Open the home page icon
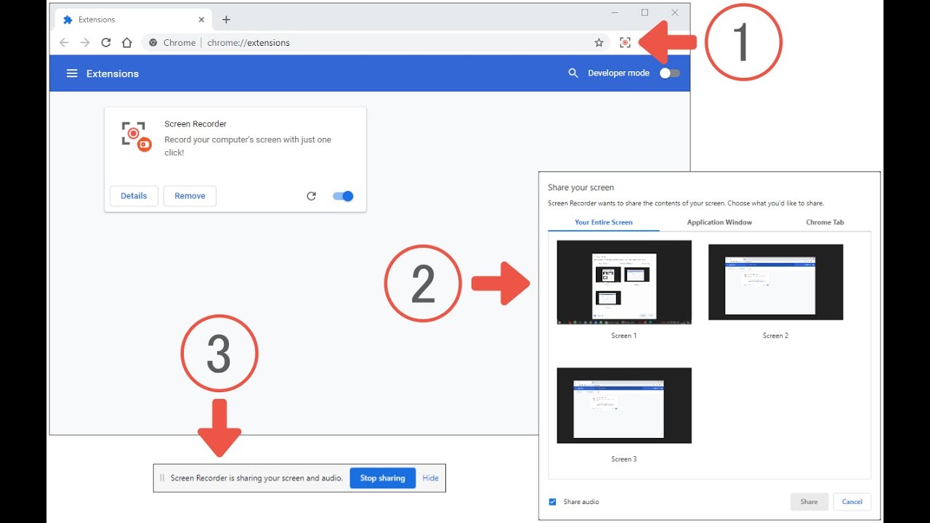 click(127, 43)
